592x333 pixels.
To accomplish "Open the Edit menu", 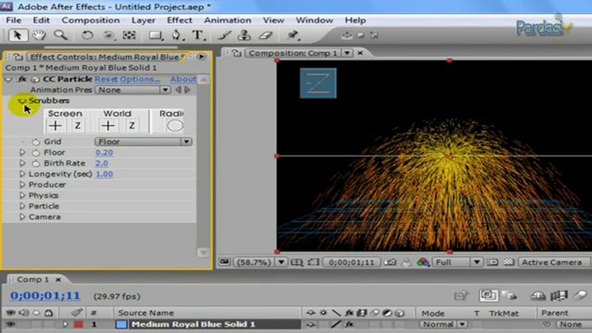I will pyautogui.click(x=41, y=20).
